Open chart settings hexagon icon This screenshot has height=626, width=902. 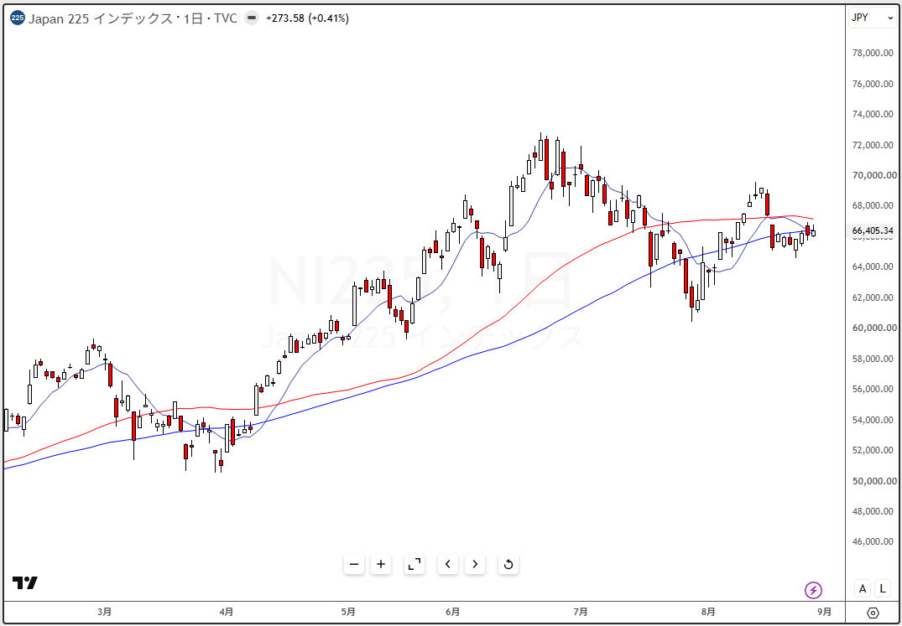pyautogui.click(x=873, y=613)
